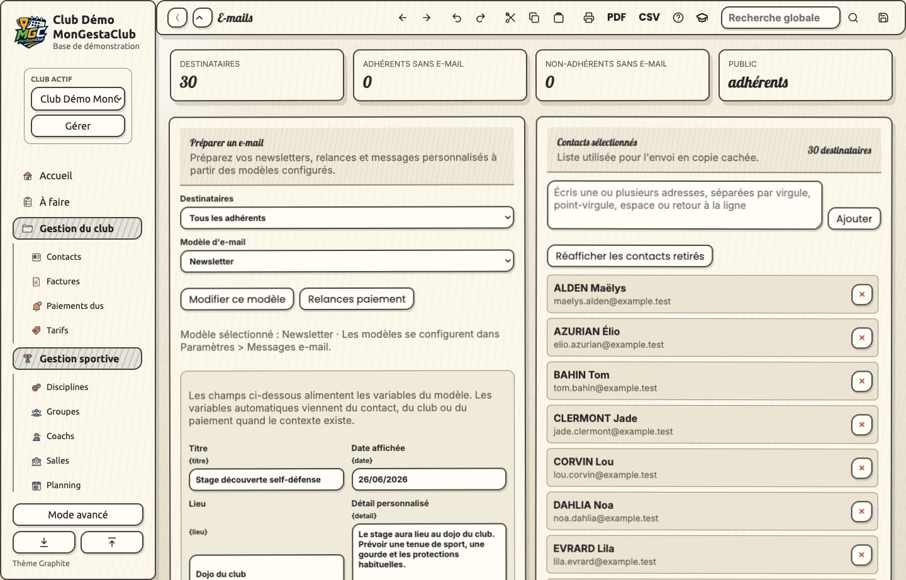Open the Destinataires dropdown
This screenshot has height=580, width=906.
pyautogui.click(x=347, y=218)
